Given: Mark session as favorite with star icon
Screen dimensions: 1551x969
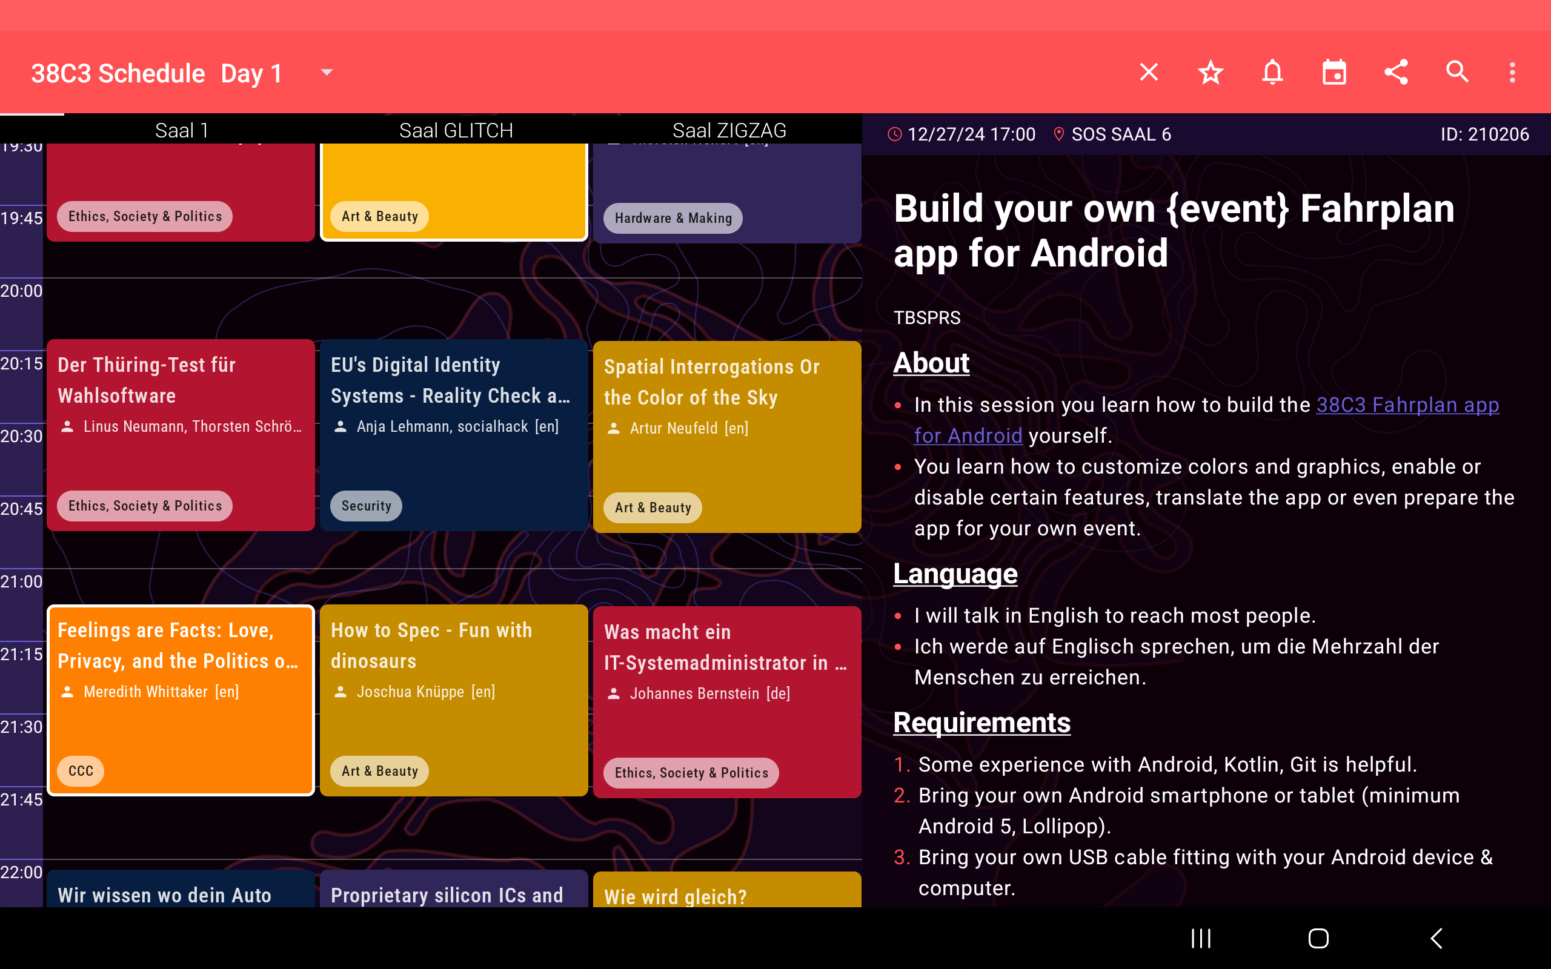Looking at the screenshot, I should pyautogui.click(x=1210, y=72).
